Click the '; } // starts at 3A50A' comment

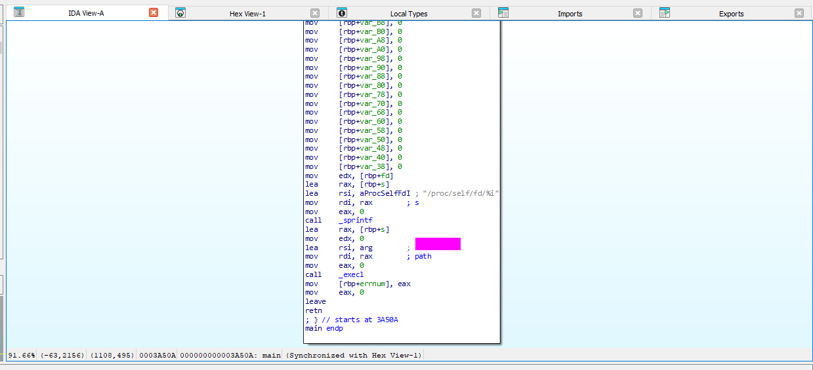point(352,320)
